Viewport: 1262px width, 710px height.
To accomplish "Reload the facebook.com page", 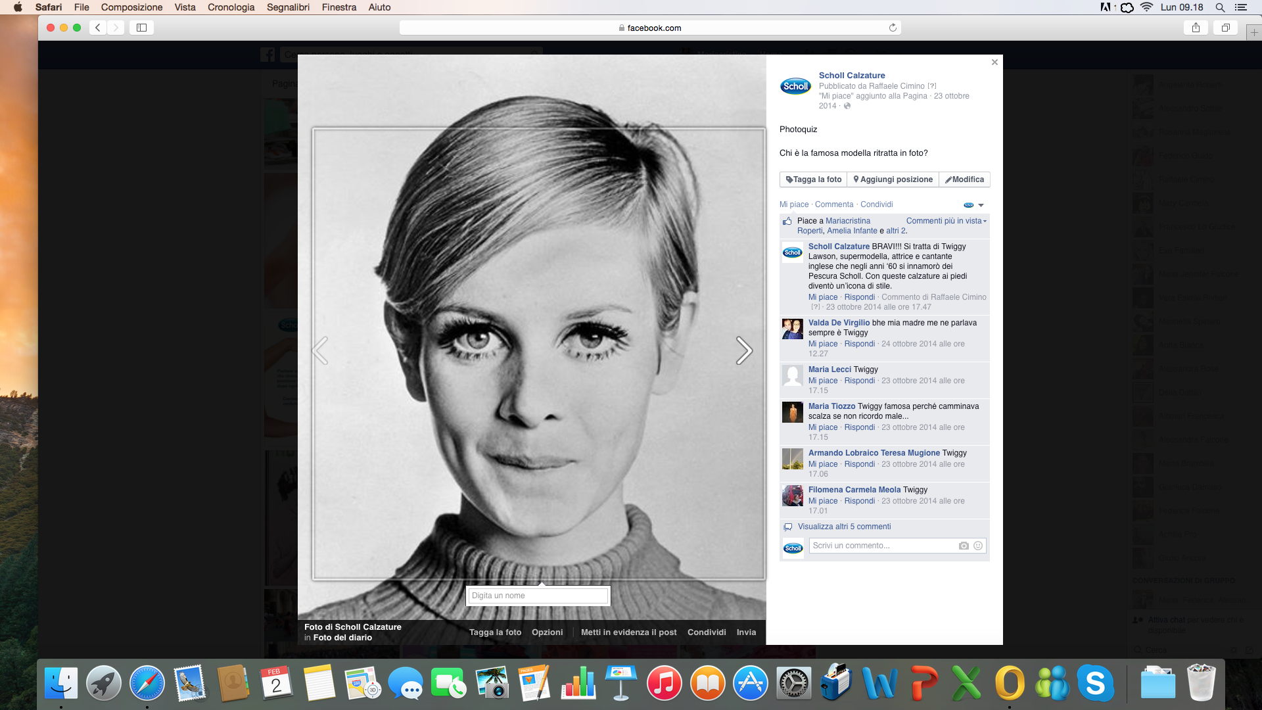I will (x=893, y=28).
